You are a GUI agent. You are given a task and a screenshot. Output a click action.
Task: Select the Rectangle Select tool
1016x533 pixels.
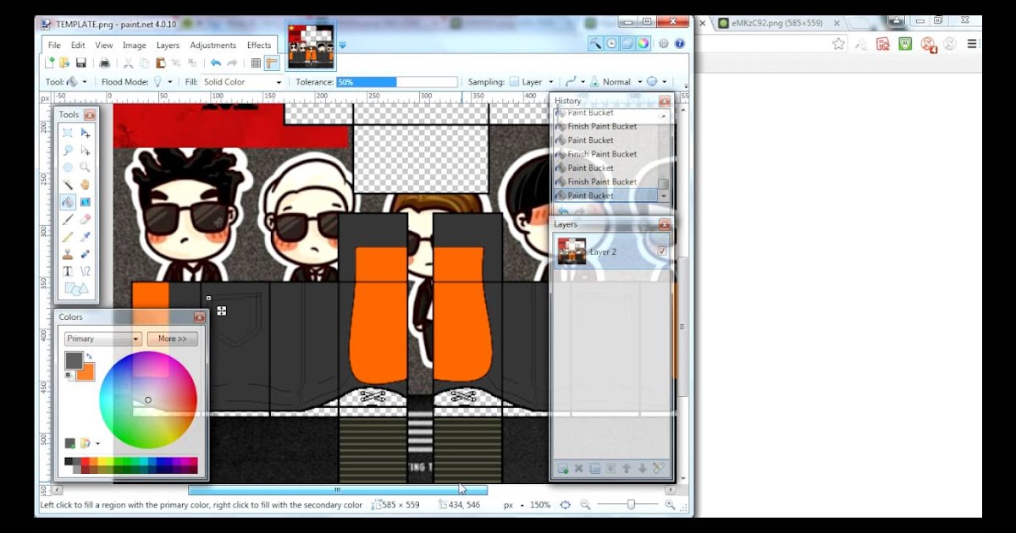pyautogui.click(x=68, y=133)
